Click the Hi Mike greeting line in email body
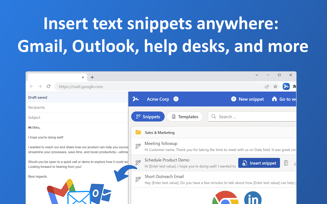The image size is (327, 204). pyautogui.click(x=34, y=127)
